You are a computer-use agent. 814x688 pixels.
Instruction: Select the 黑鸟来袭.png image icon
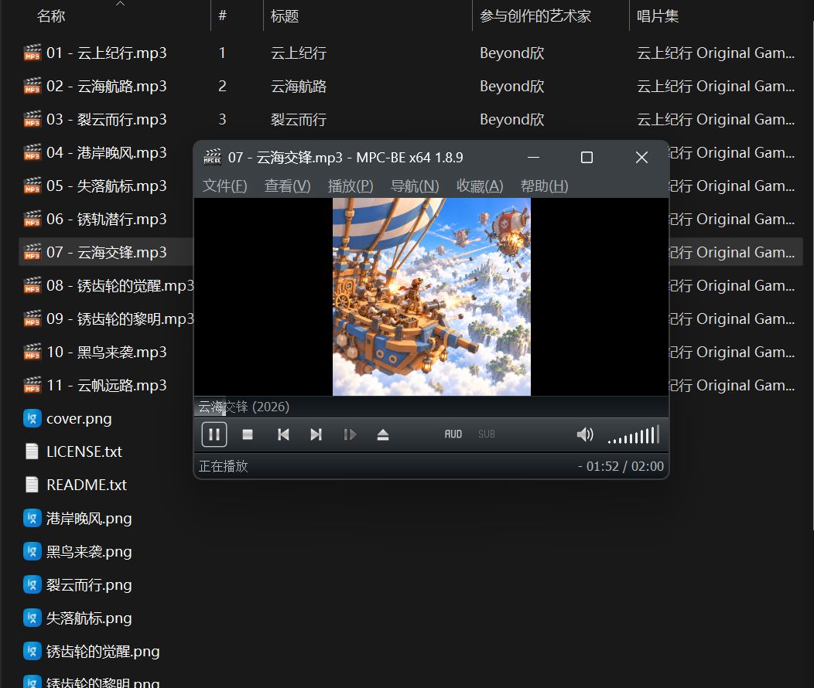click(32, 551)
